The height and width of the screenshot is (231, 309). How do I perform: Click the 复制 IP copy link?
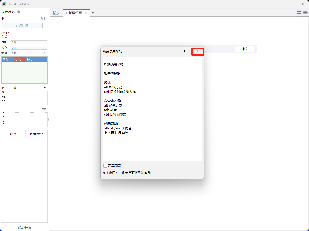coord(44,18)
